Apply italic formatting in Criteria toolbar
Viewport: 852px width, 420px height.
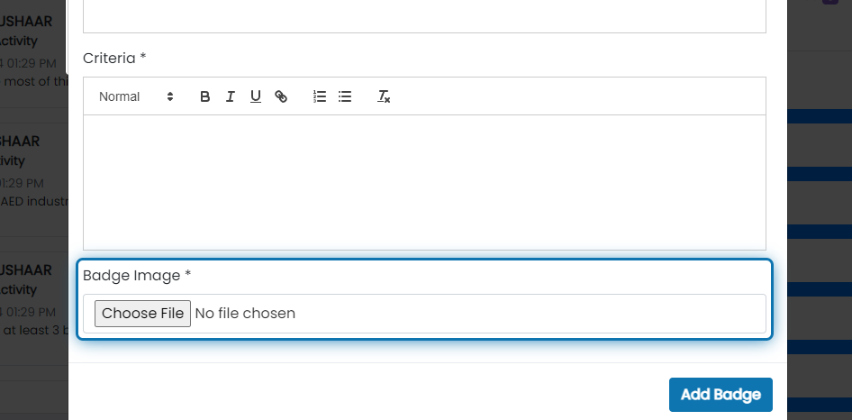(x=231, y=96)
